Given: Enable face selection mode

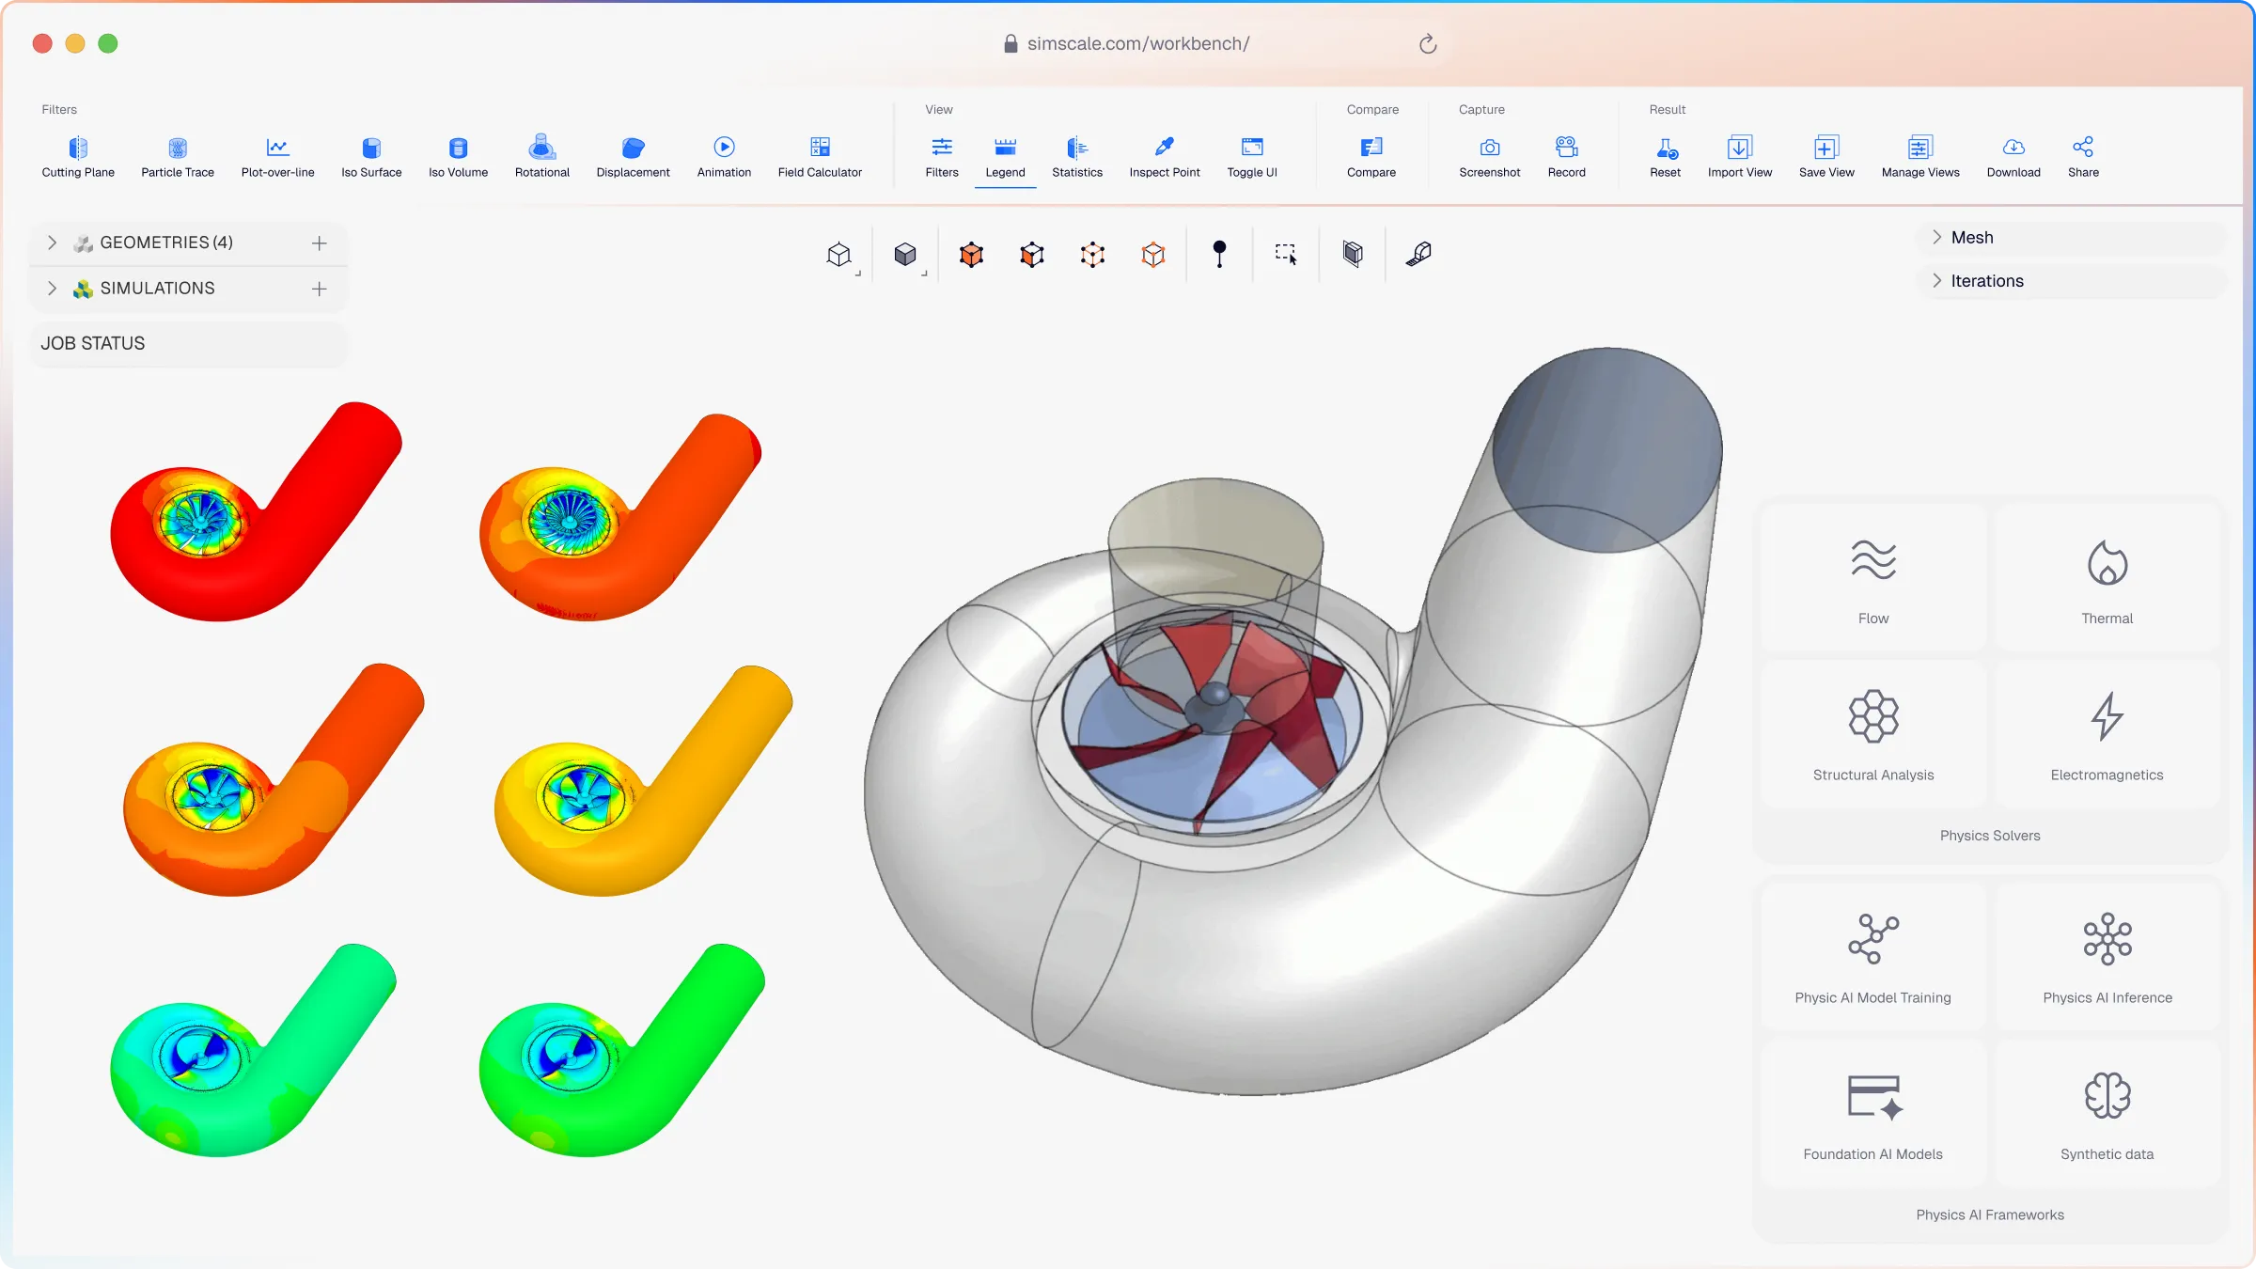Looking at the screenshot, I should click(x=1032, y=255).
